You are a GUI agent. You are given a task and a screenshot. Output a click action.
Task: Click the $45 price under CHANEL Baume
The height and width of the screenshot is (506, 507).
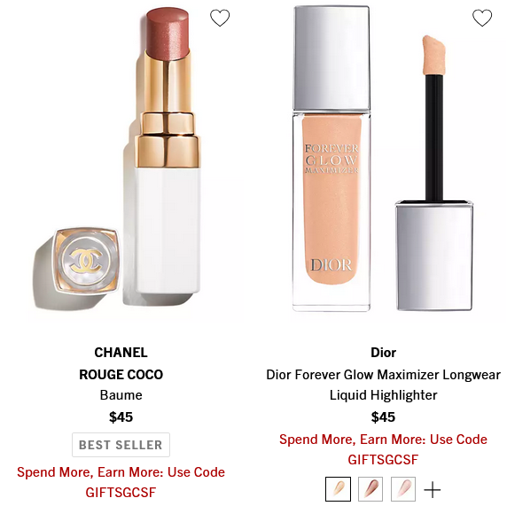tap(121, 417)
